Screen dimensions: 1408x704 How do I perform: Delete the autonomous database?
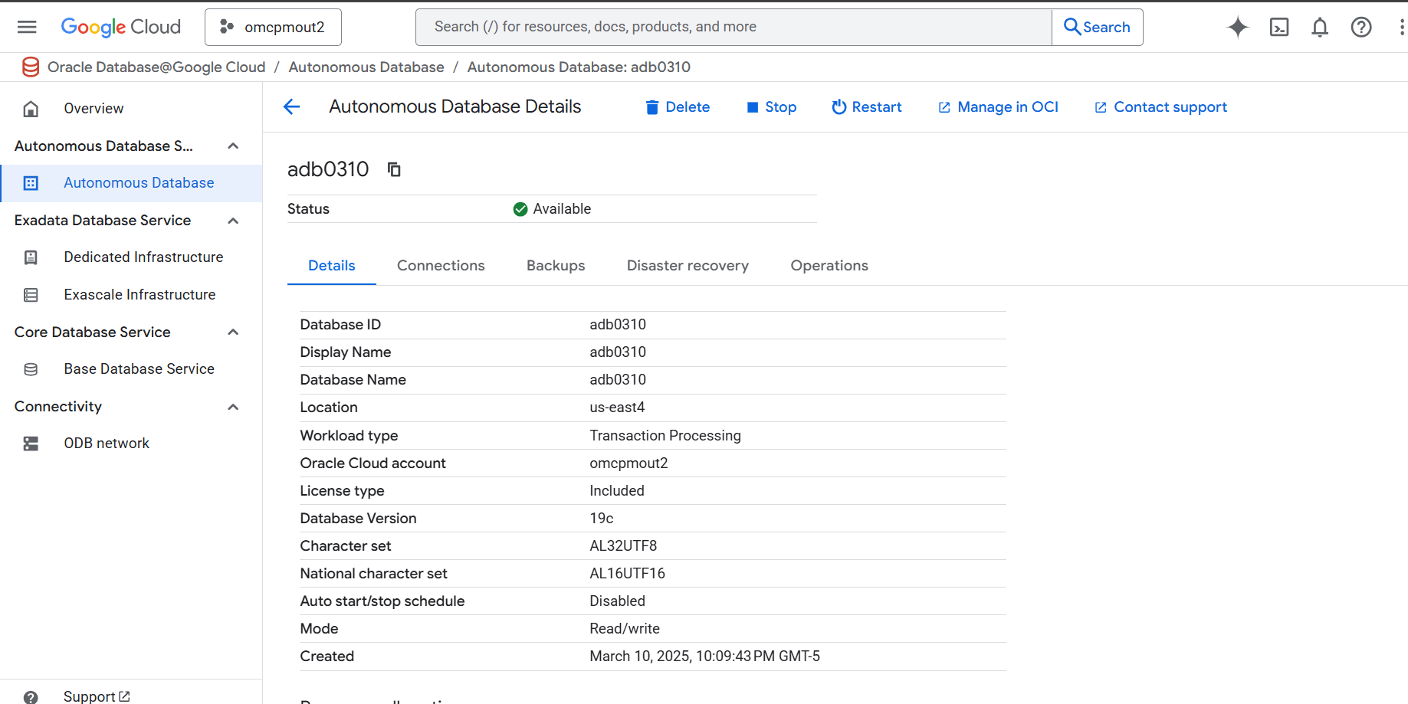[x=677, y=106]
